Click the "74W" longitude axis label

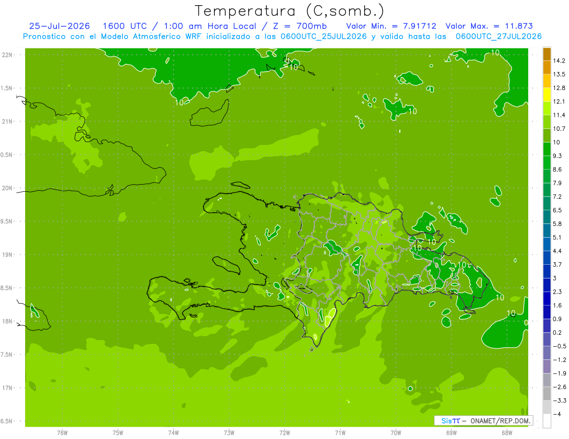174,433
